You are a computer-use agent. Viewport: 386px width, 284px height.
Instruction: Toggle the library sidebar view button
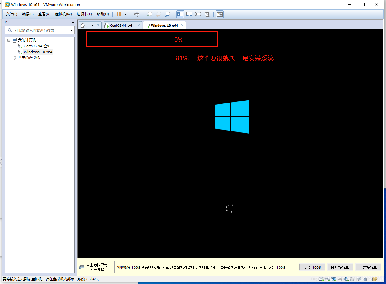coord(180,14)
